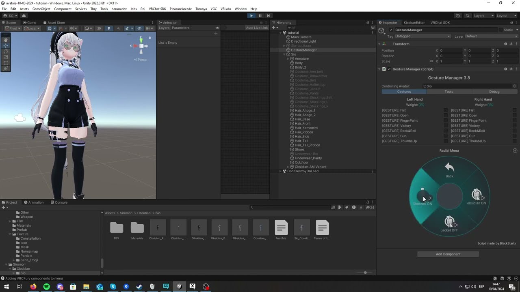Image resolution: width=520 pixels, height=292 pixels.
Task: Select Parameters tab in Animator
Action: [x=180, y=28]
